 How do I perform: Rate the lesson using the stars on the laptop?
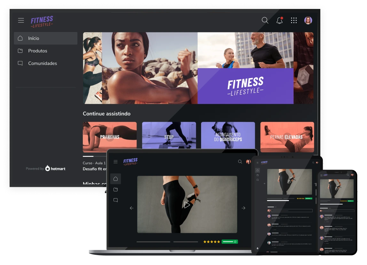pos(212,242)
